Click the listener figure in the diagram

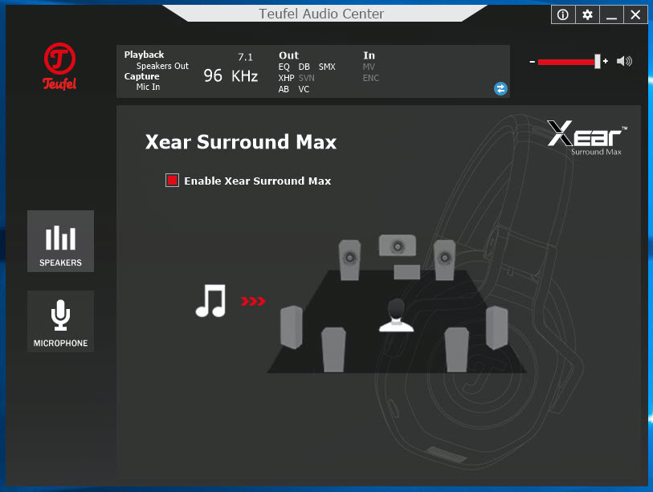[x=396, y=315]
